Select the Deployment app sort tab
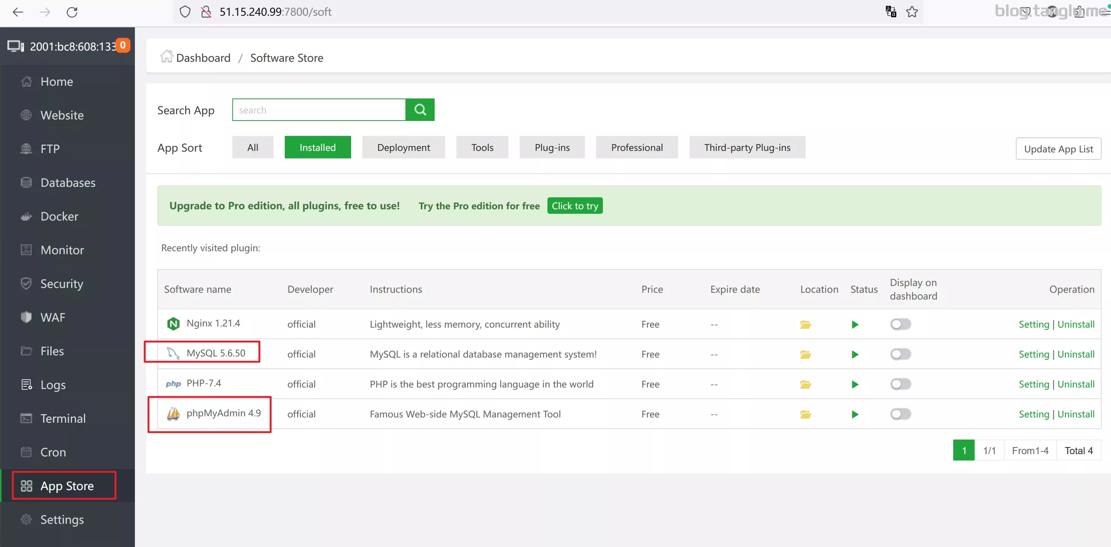The image size is (1111, 547). point(403,148)
